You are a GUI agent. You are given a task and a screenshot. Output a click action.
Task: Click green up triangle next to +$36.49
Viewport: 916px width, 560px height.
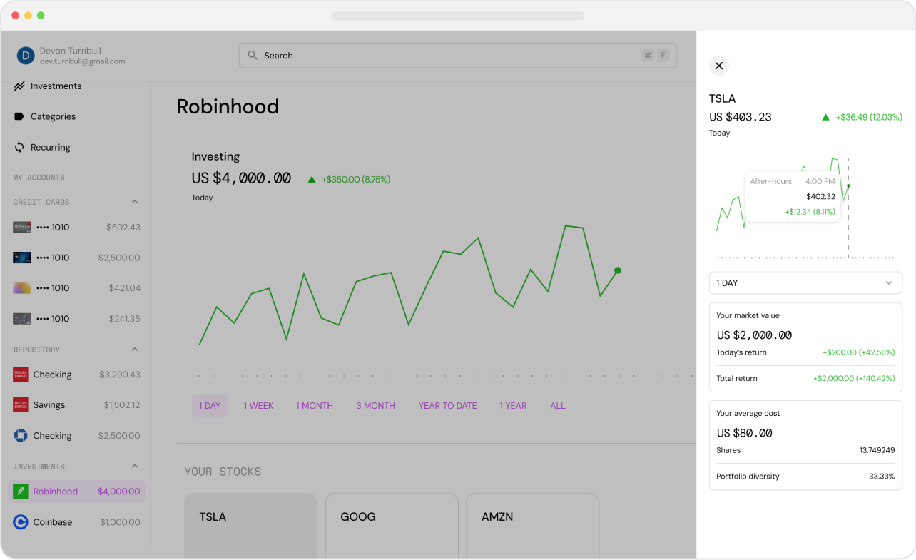coord(826,117)
